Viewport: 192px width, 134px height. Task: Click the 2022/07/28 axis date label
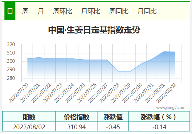click(x=109, y=93)
